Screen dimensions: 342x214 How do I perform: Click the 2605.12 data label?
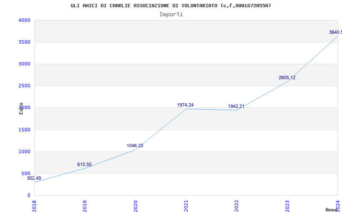pyautogui.click(x=287, y=77)
